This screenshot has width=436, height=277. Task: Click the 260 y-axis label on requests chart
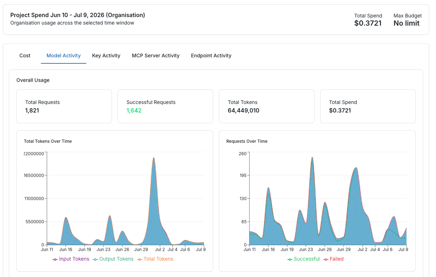click(x=243, y=153)
